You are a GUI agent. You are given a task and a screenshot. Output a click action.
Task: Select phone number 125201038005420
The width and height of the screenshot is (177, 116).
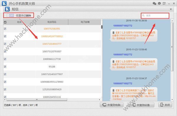[52, 89]
